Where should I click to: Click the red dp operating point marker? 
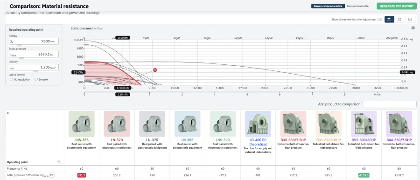[x=155, y=70]
